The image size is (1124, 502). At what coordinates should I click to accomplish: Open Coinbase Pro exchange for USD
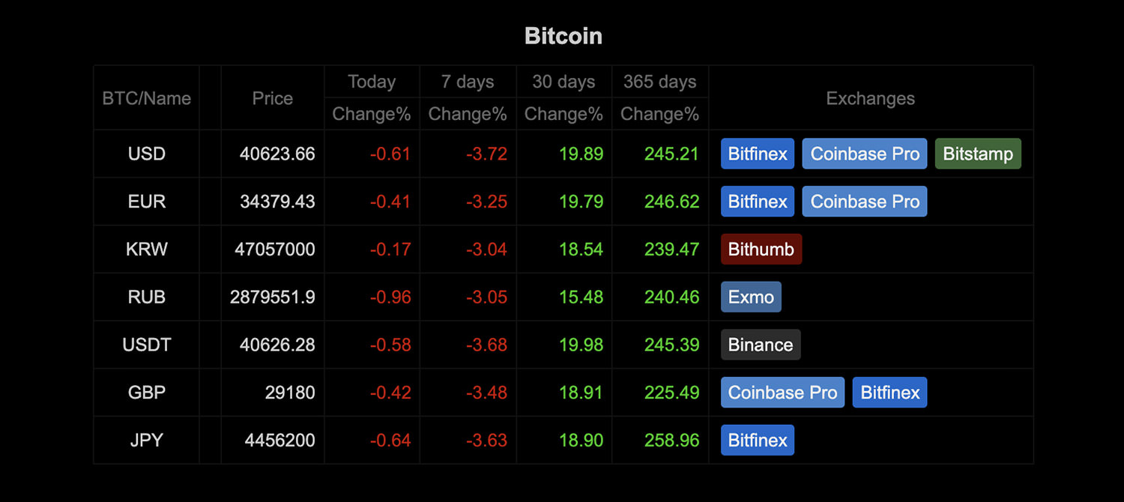point(865,154)
